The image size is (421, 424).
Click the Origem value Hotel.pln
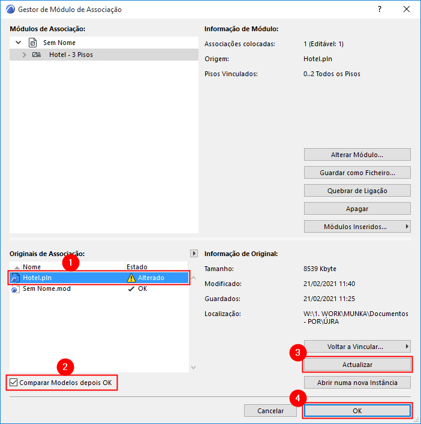(x=318, y=59)
